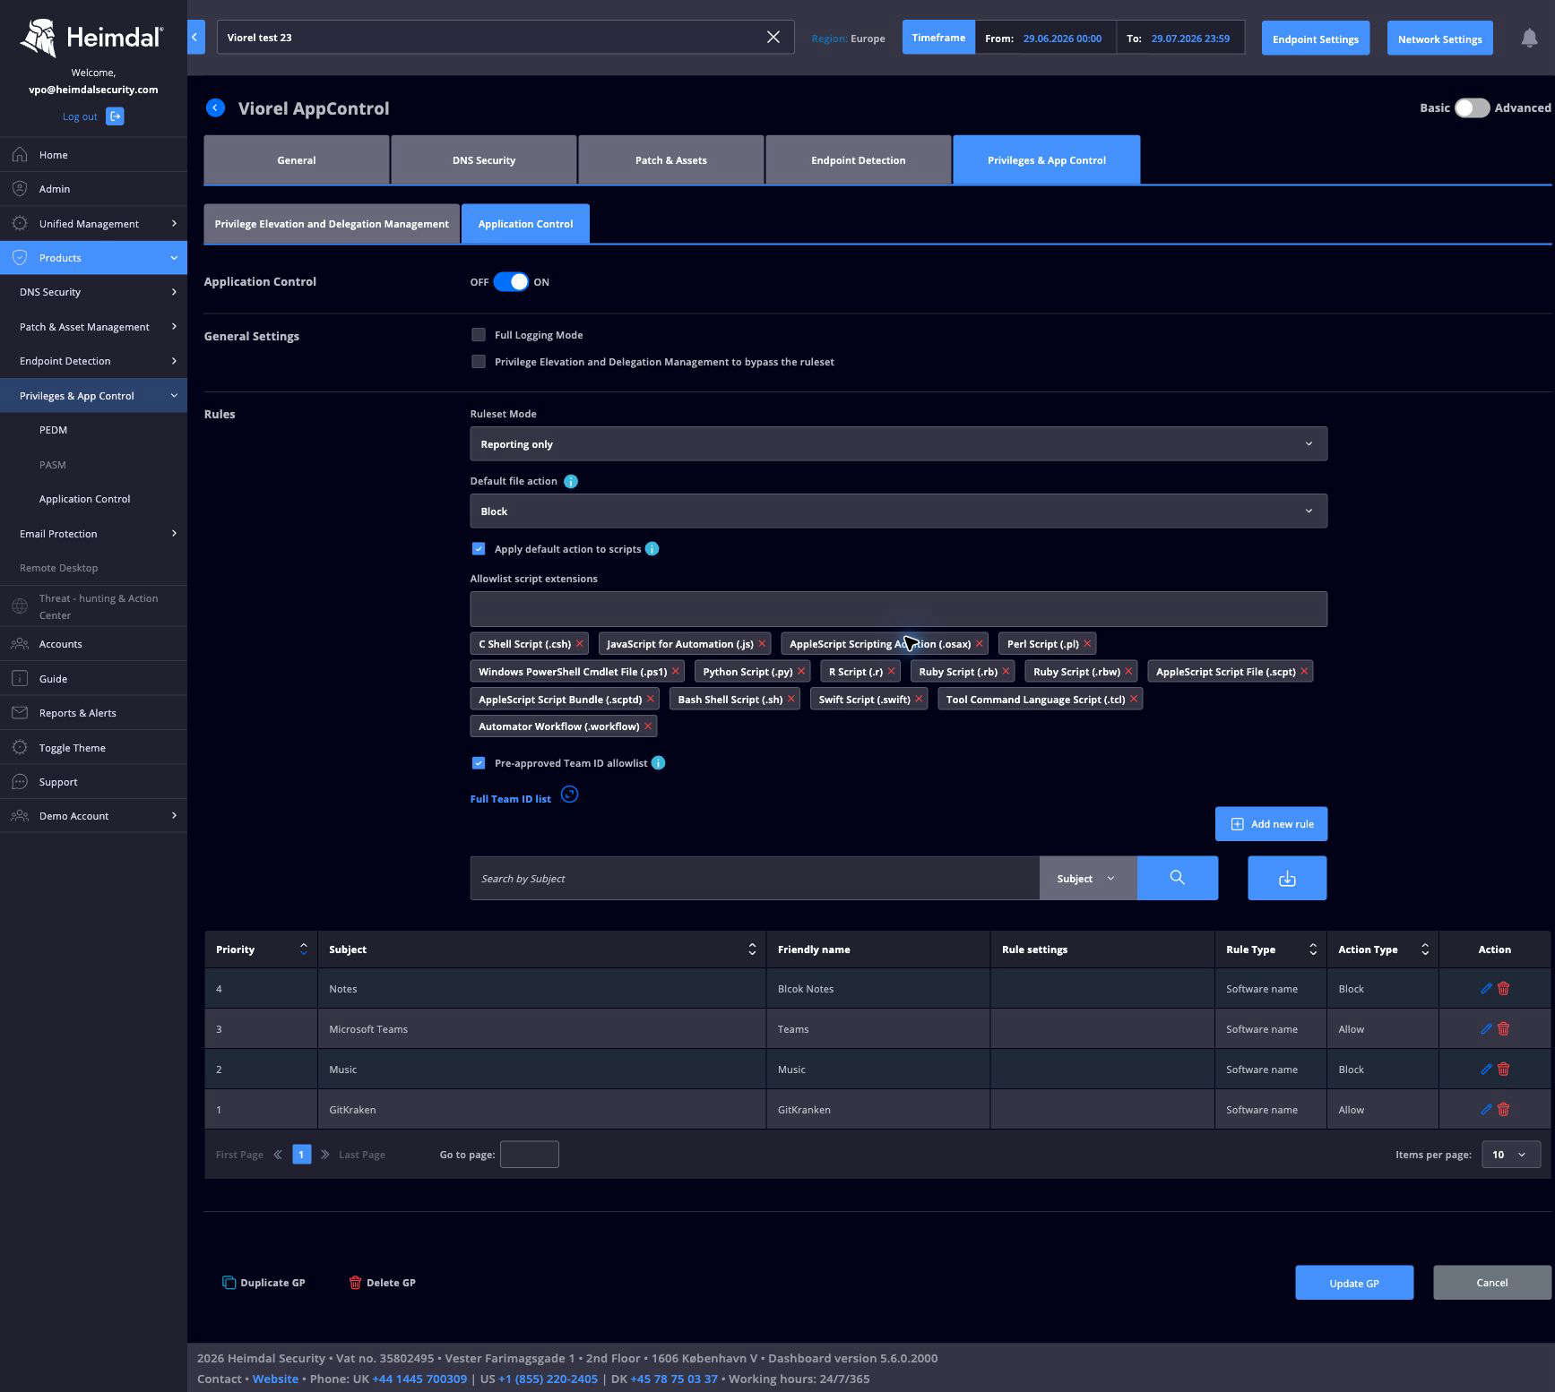Open the DNS Security tab

484,160
